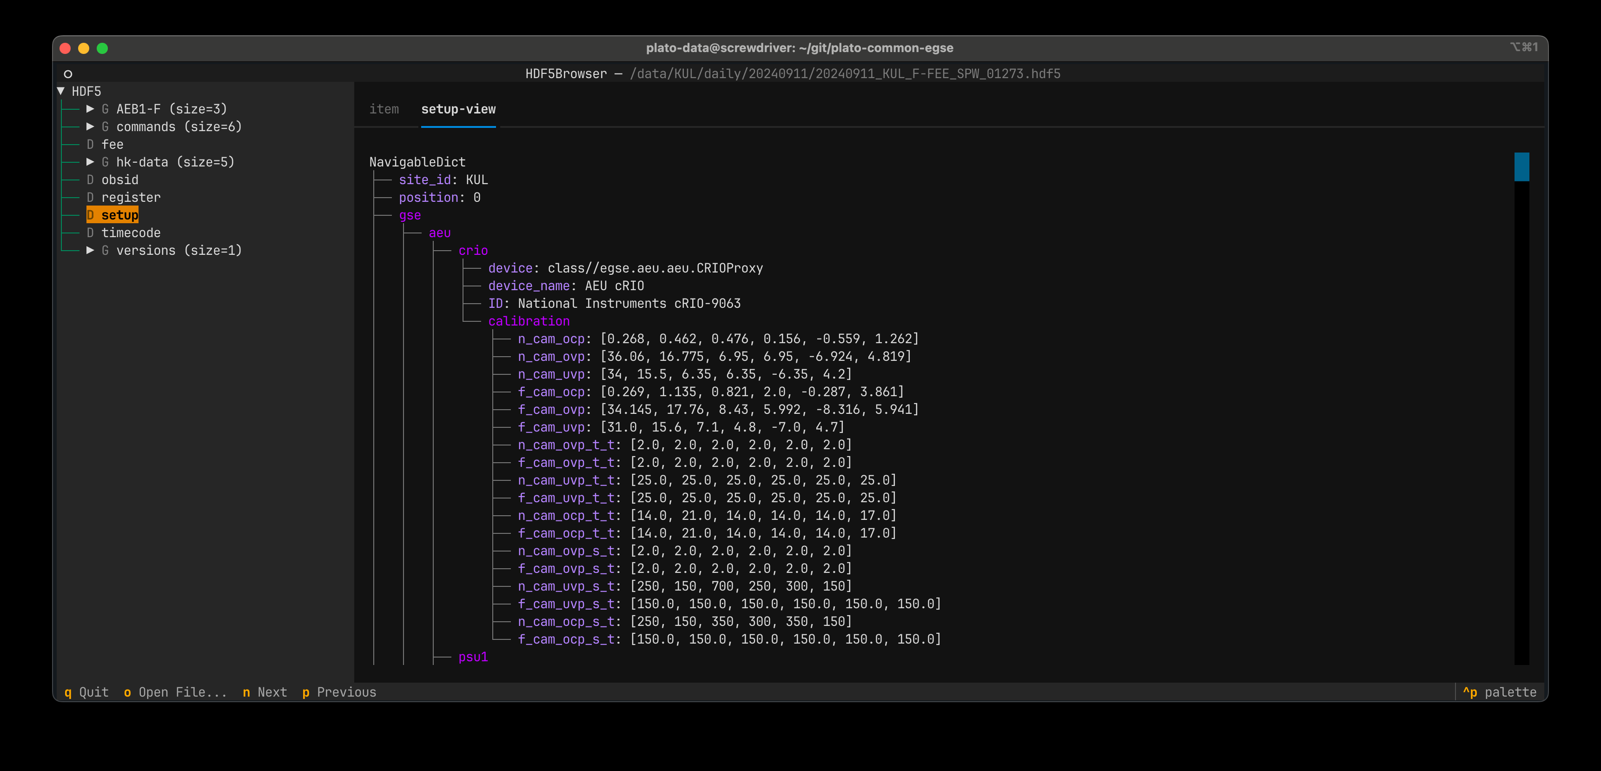The height and width of the screenshot is (771, 1601).
Task: Click the f_cam_ovp calibration entry
Action: click(x=719, y=410)
